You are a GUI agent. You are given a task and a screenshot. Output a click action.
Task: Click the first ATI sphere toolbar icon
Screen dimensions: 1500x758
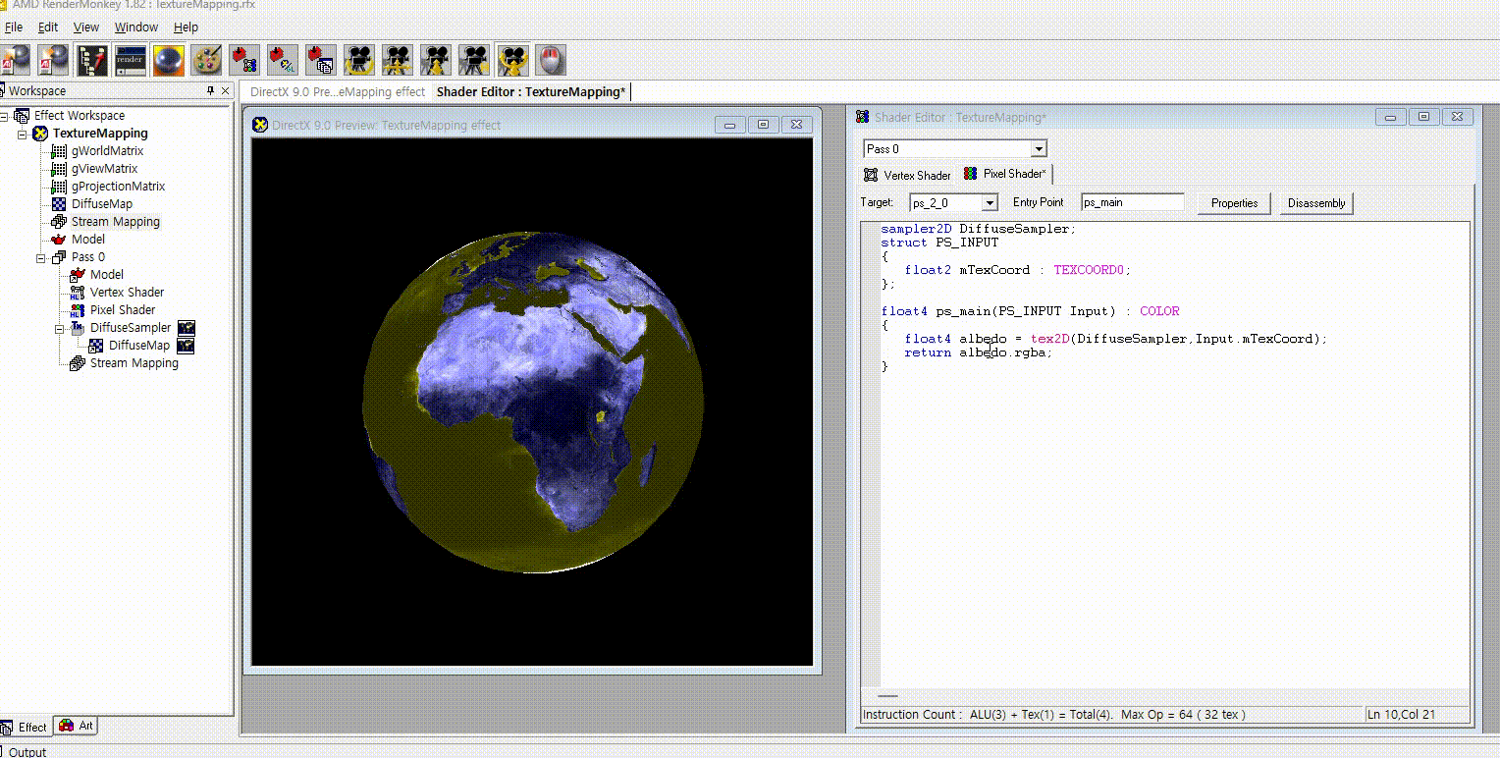click(16, 60)
